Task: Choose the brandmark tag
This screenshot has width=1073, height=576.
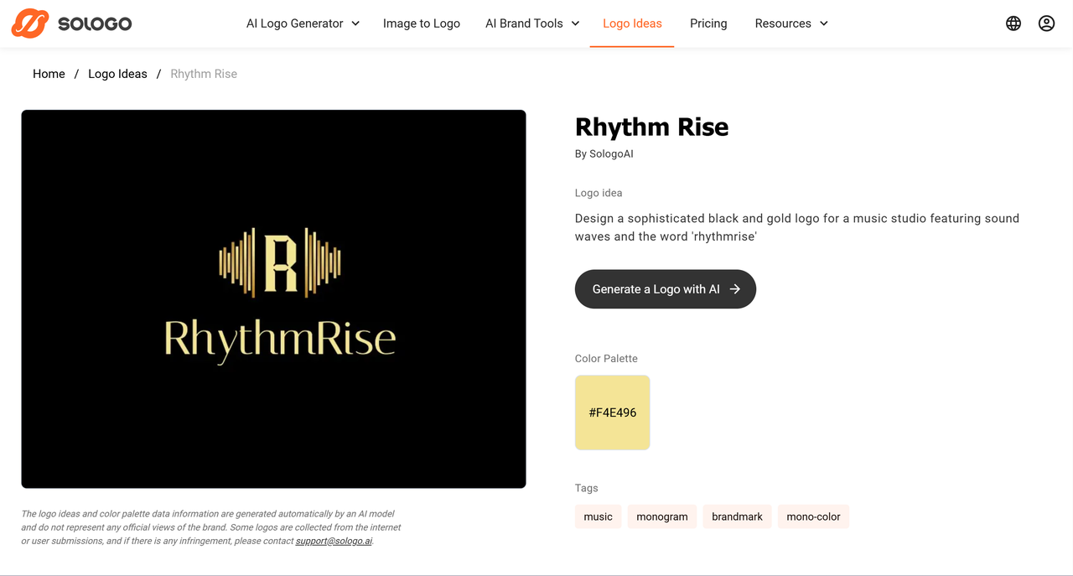Action: [737, 516]
